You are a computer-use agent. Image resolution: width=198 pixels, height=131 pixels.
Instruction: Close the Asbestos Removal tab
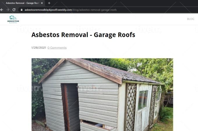click(42, 3)
